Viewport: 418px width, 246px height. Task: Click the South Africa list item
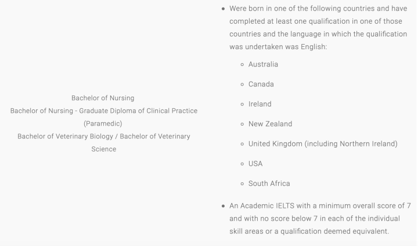(269, 183)
